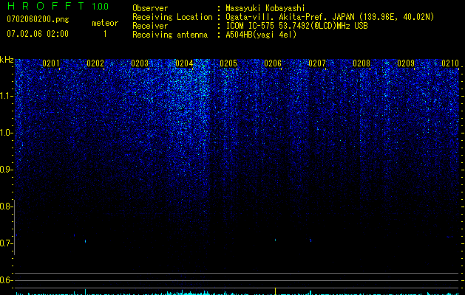Click the 'Receiving antenna' label

pyautogui.click(x=170, y=35)
